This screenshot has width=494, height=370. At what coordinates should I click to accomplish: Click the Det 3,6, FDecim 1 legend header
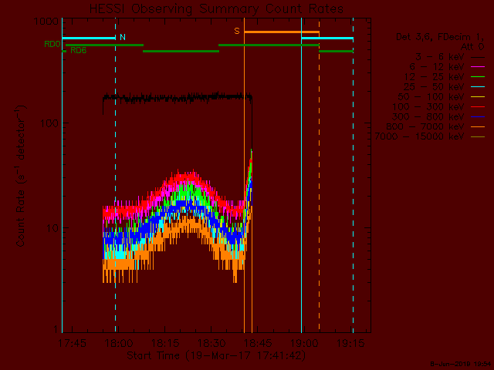[440, 38]
